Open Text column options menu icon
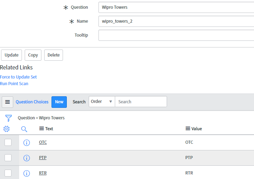Viewport: 254px width, 179px height. (x=41, y=129)
